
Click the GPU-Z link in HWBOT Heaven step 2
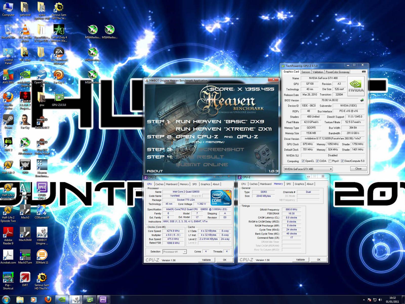coord(247,137)
